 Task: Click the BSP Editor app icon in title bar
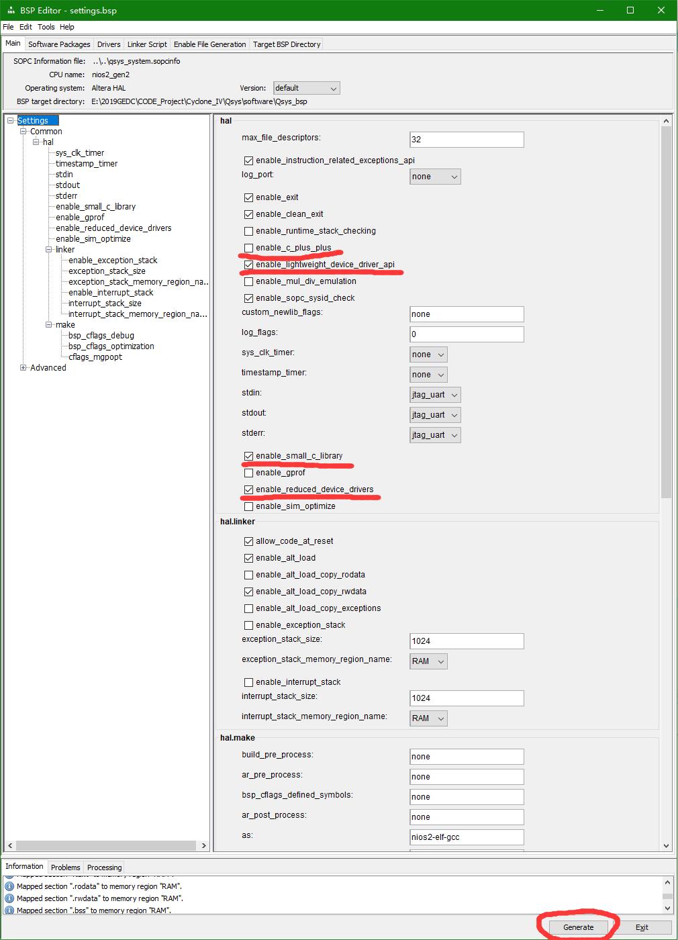pyautogui.click(x=9, y=11)
